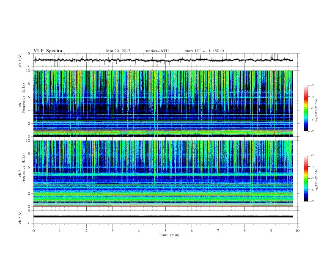Click inside the ch.2 spectrogram panel

click(x=163, y=174)
